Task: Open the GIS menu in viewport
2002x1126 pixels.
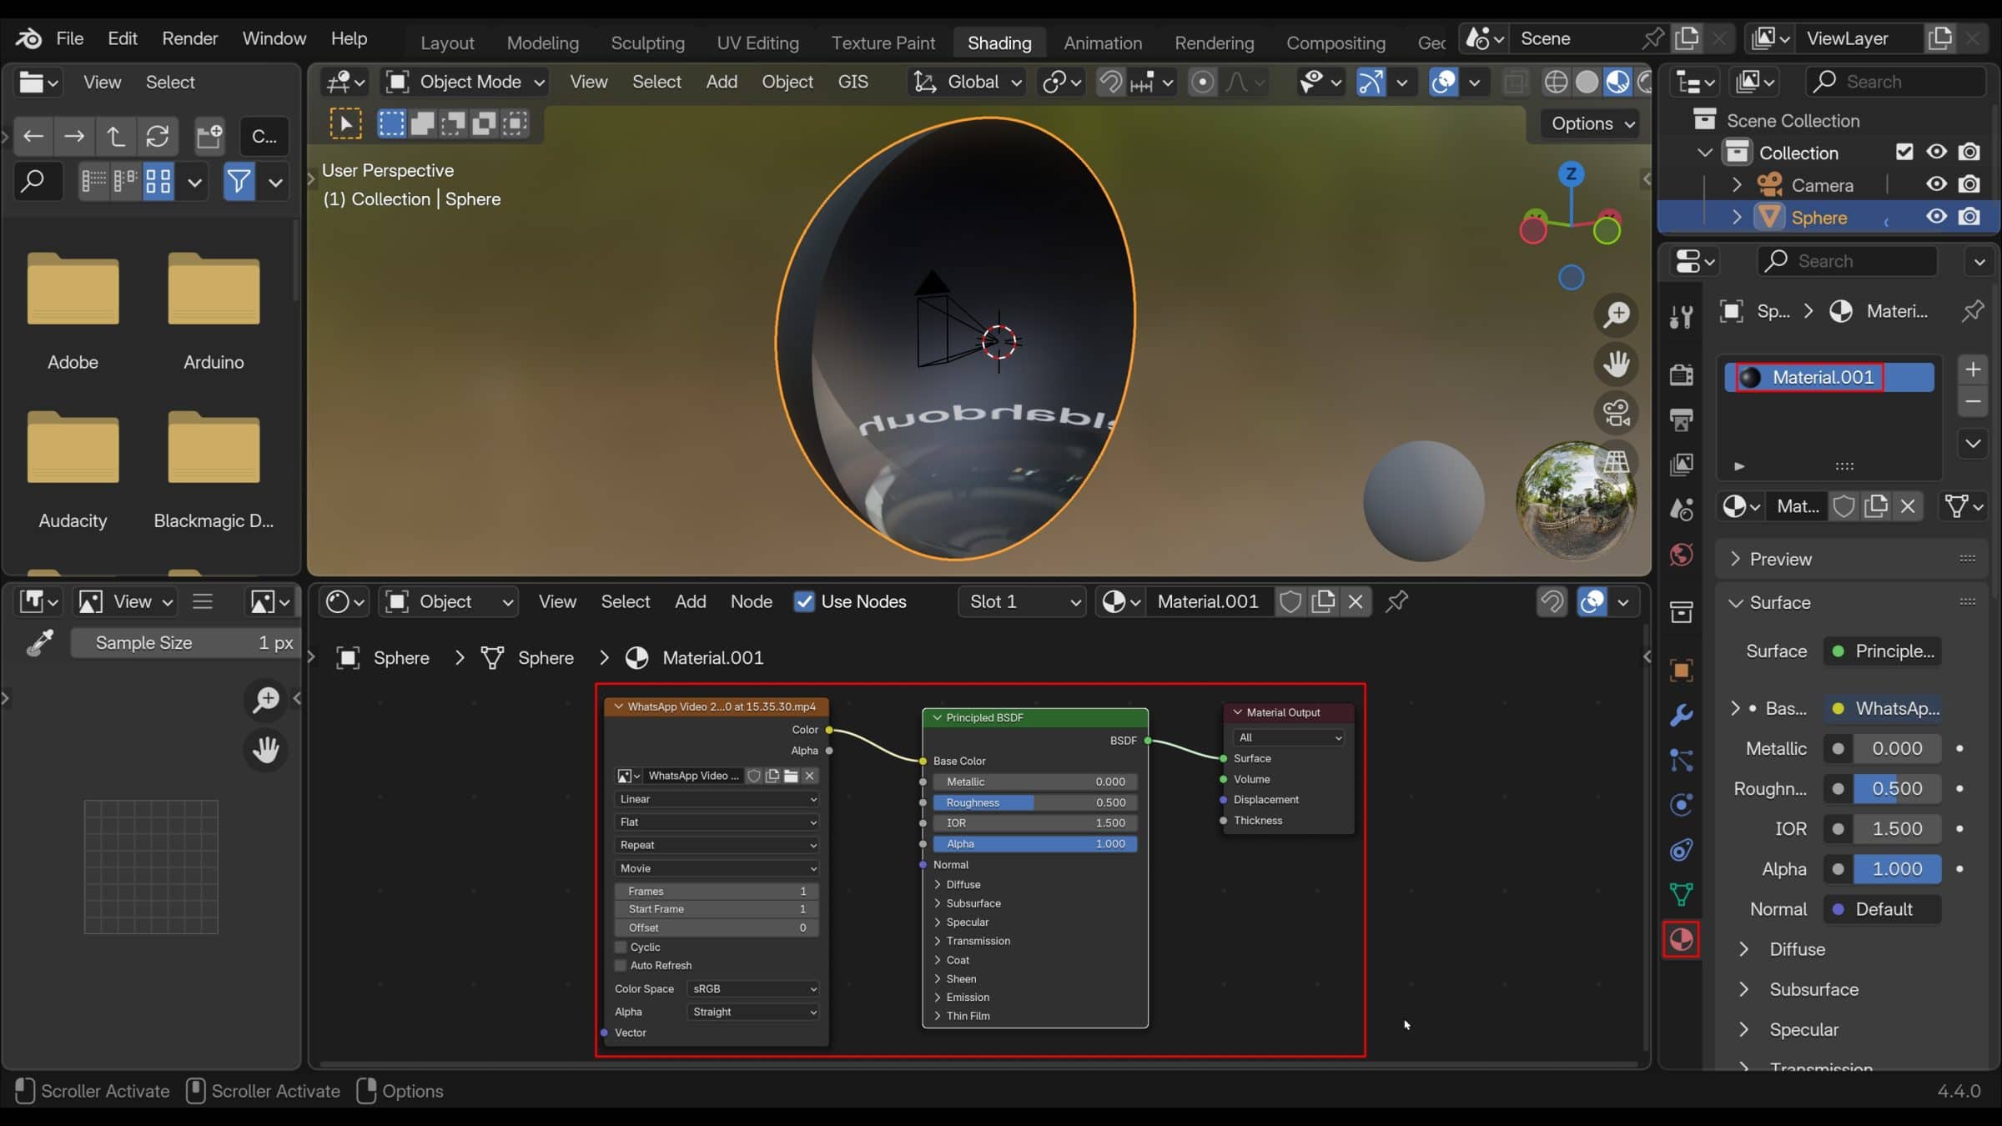Action: [x=853, y=82]
